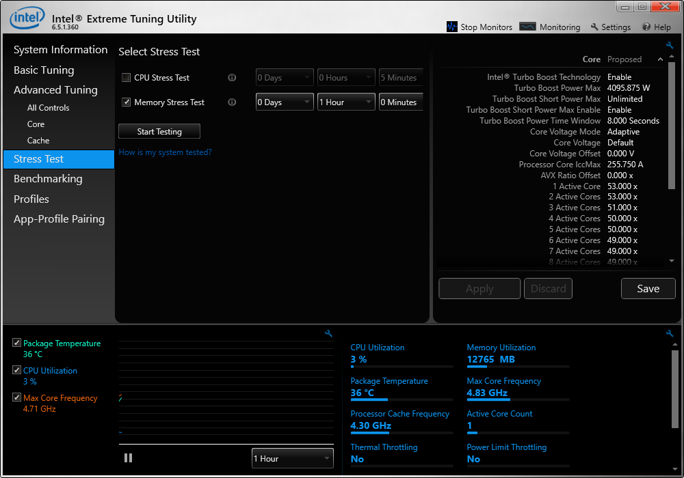This screenshot has width=684, height=478.
Task: Click scroll-down arrow of monitor panel
Action: click(675, 469)
